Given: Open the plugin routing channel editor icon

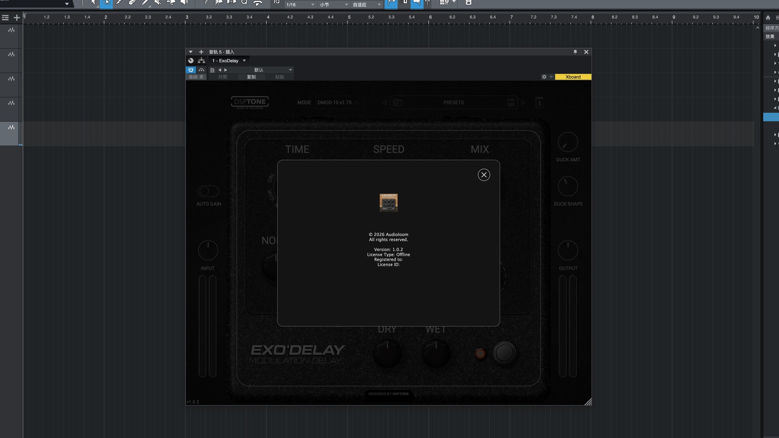Looking at the screenshot, I should [201, 61].
